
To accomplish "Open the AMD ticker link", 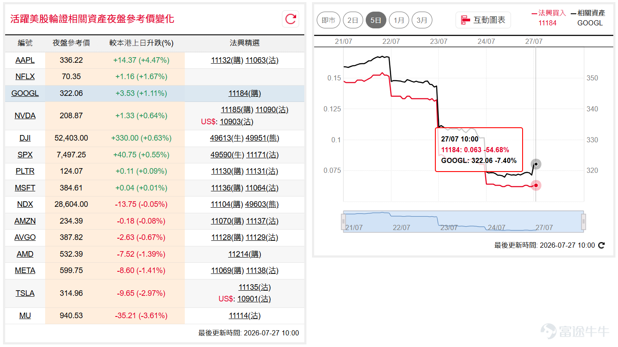I will tap(25, 254).
